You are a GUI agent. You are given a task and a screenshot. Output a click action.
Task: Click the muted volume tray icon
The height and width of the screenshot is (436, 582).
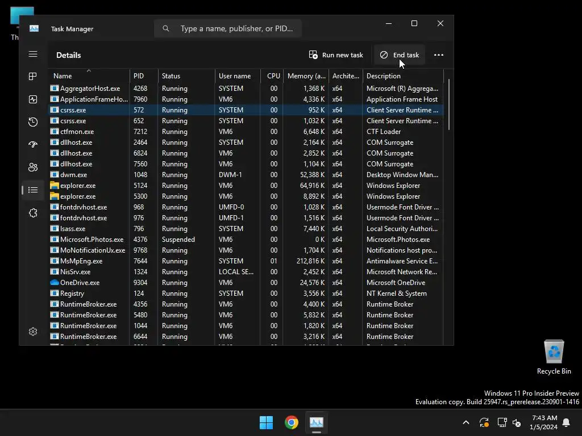[516, 422]
